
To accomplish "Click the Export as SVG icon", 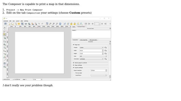I will coord(33,24).
